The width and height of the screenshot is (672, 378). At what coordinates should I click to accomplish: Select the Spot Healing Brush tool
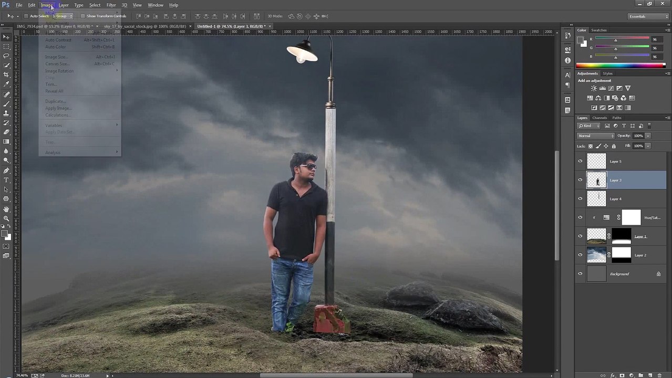[x=6, y=94]
